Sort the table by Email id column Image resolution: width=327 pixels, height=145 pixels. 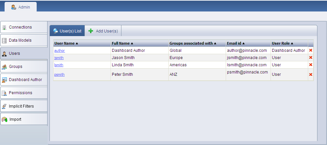(236, 43)
